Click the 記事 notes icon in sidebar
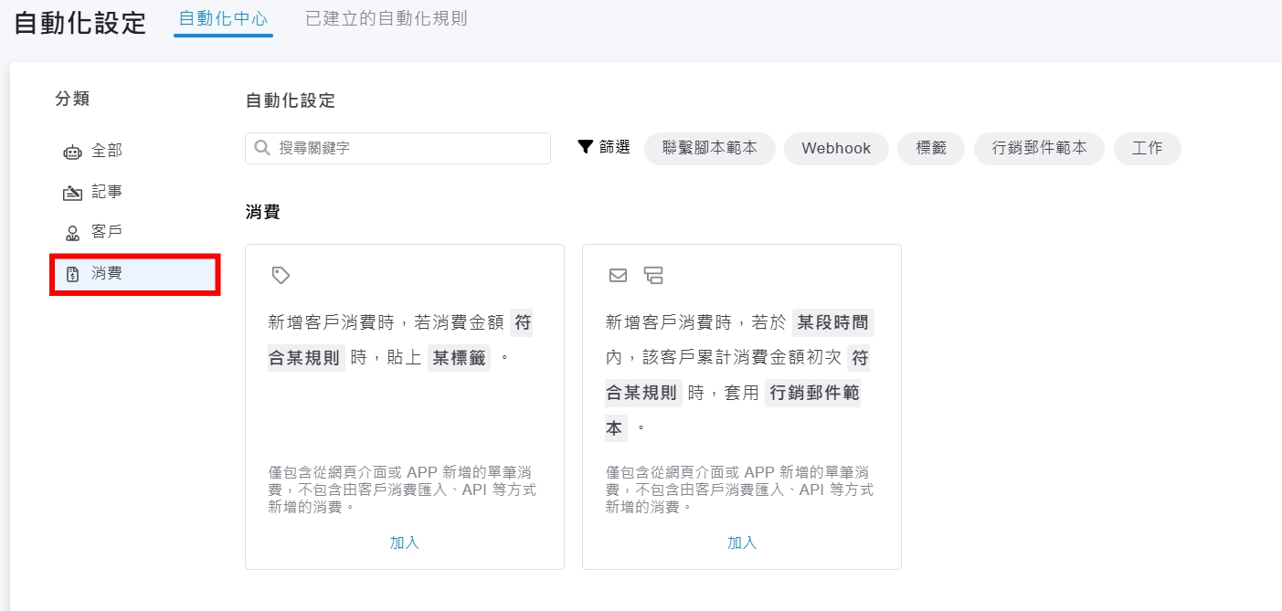The width and height of the screenshot is (1282, 611). click(72, 193)
